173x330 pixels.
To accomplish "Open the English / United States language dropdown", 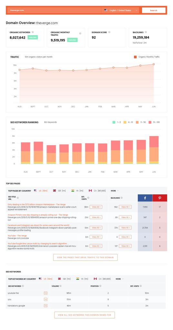I will (120, 10).
